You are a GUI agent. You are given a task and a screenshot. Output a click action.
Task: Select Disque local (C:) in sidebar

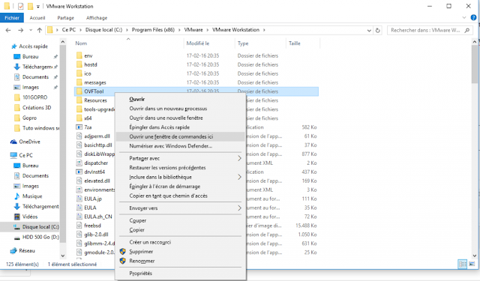click(x=40, y=227)
